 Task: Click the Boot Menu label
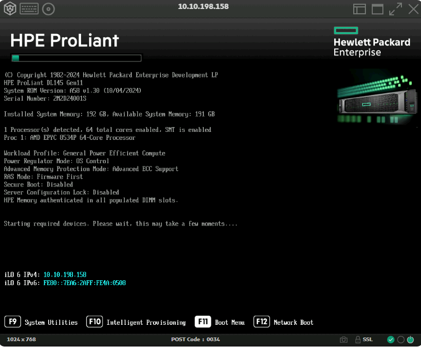coord(230,323)
